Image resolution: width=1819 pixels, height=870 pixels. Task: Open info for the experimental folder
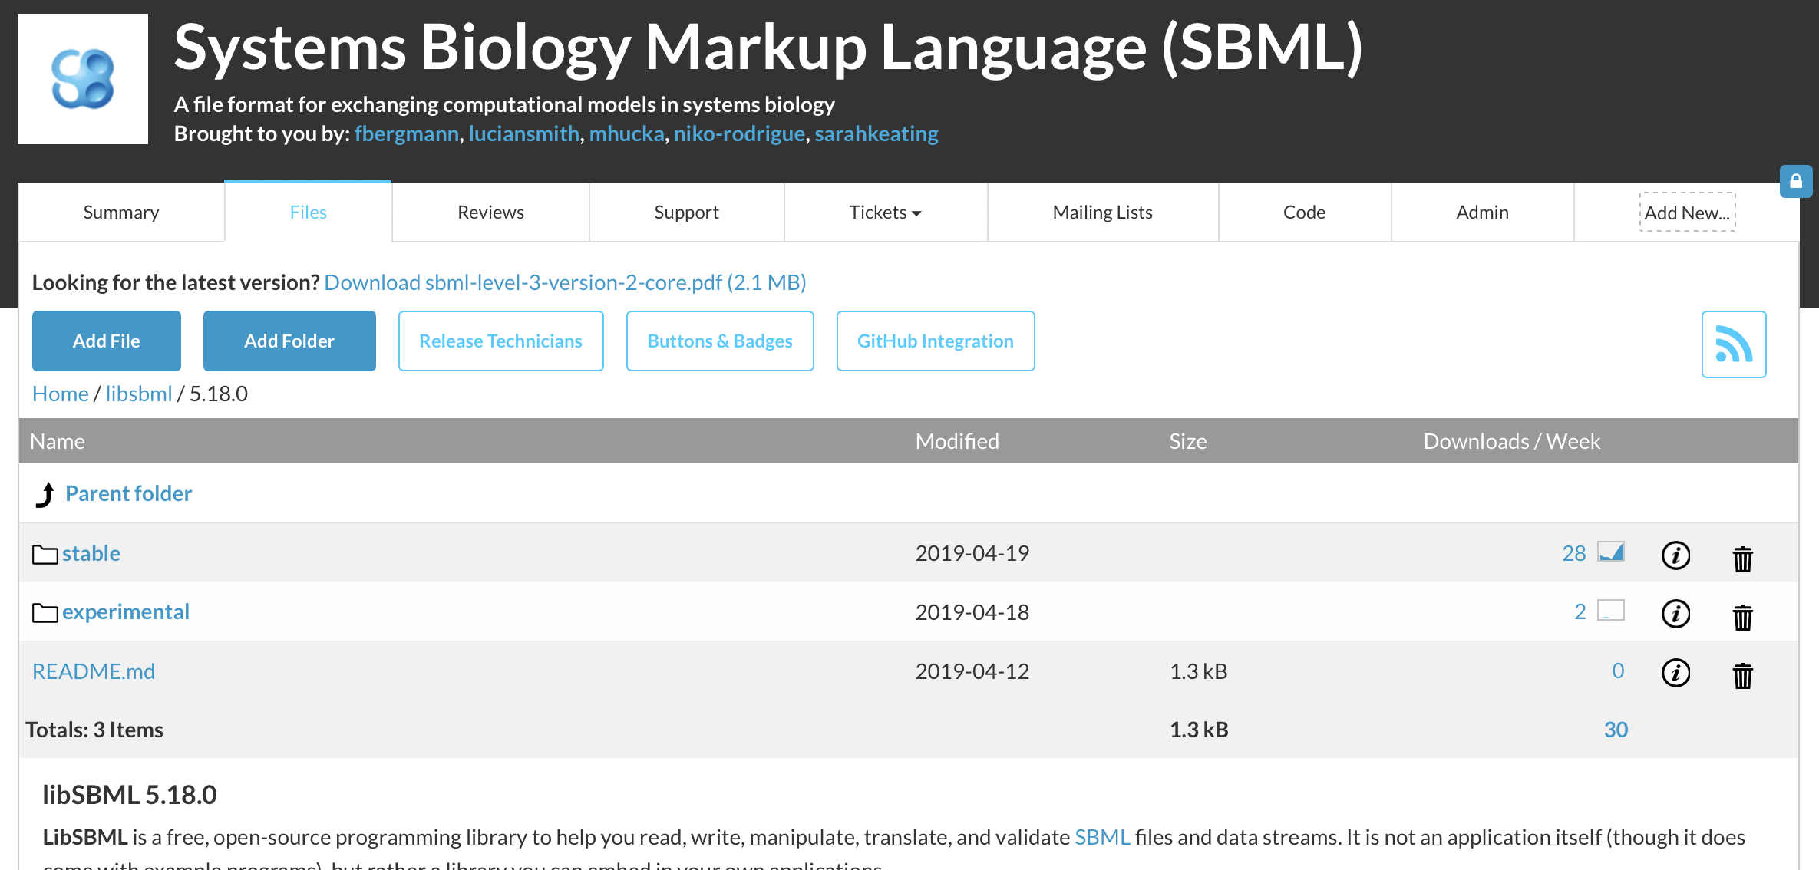pos(1675,614)
